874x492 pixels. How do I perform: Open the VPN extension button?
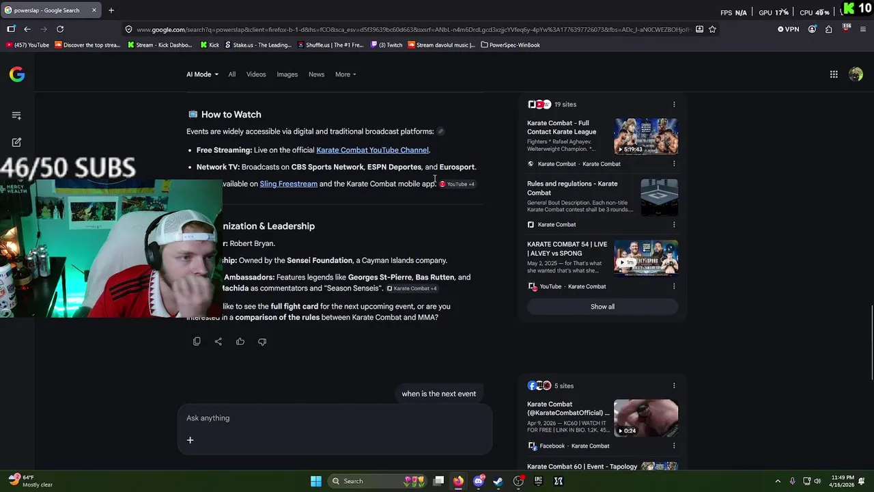(788, 29)
